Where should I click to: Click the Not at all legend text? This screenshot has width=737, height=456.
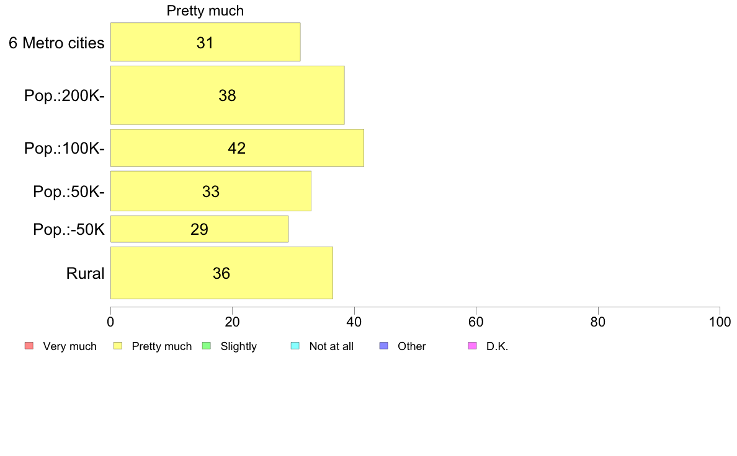pyautogui.click(x=331, y=346)
